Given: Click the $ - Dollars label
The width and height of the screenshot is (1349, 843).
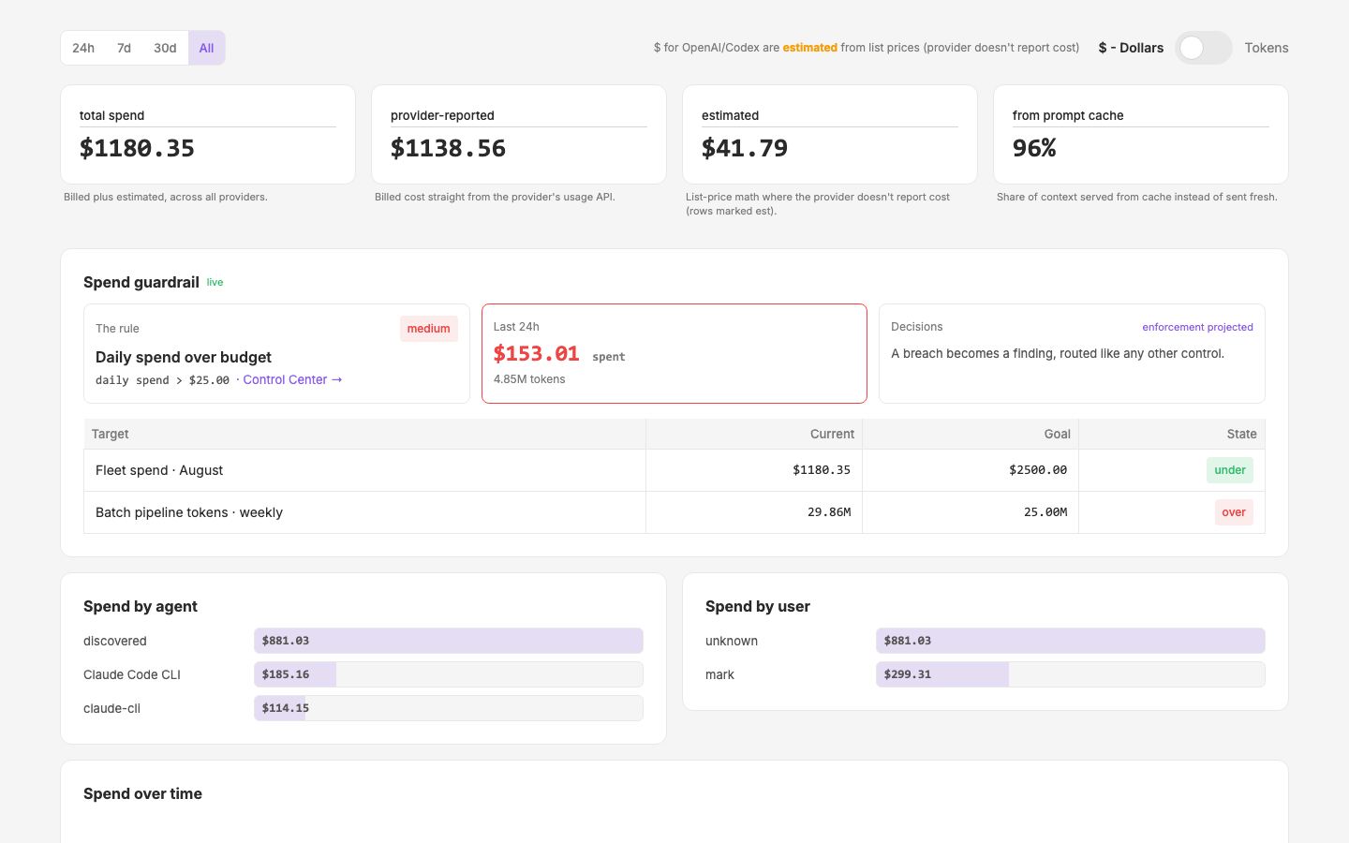Looking at the screenshot, I should coord(1131,48).
